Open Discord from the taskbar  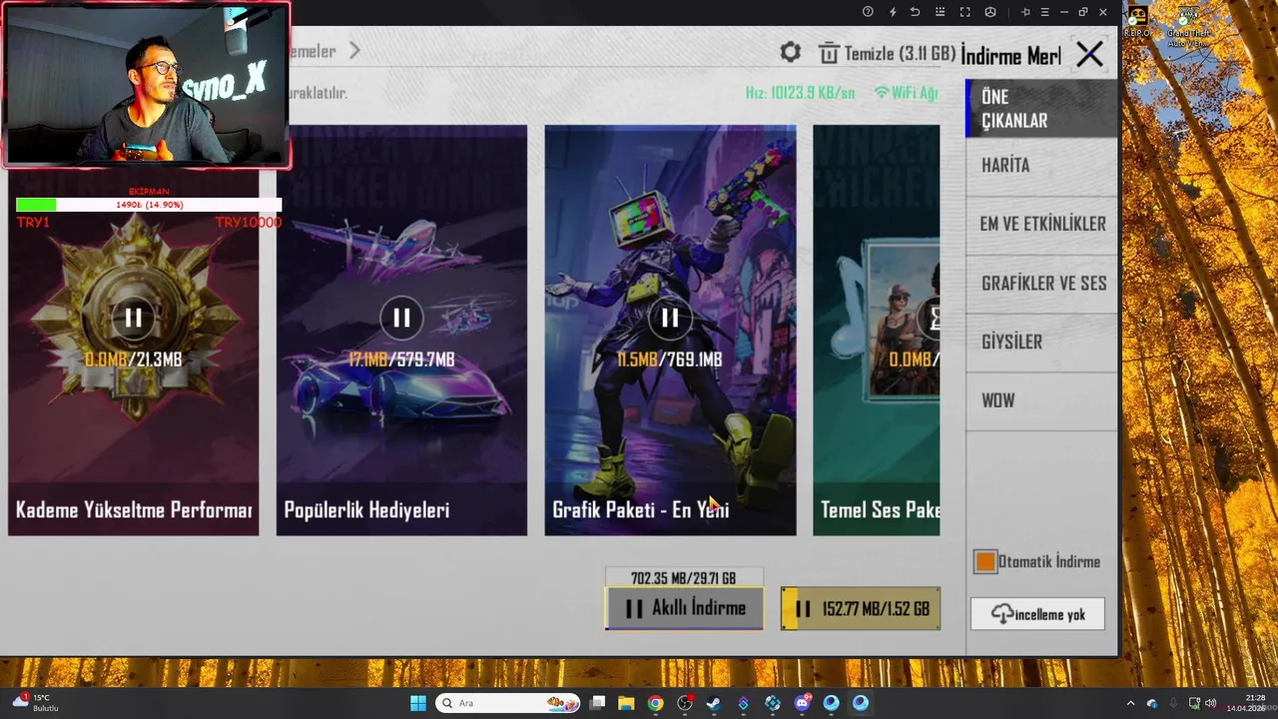[x=802, y=703]
